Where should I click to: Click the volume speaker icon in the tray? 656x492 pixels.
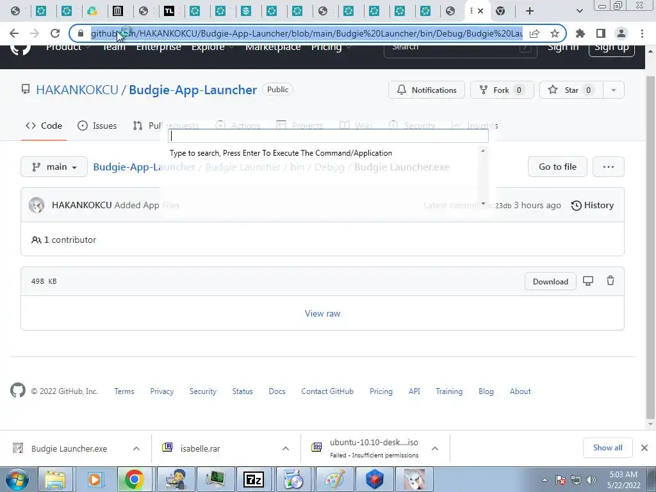coord(591,480)
